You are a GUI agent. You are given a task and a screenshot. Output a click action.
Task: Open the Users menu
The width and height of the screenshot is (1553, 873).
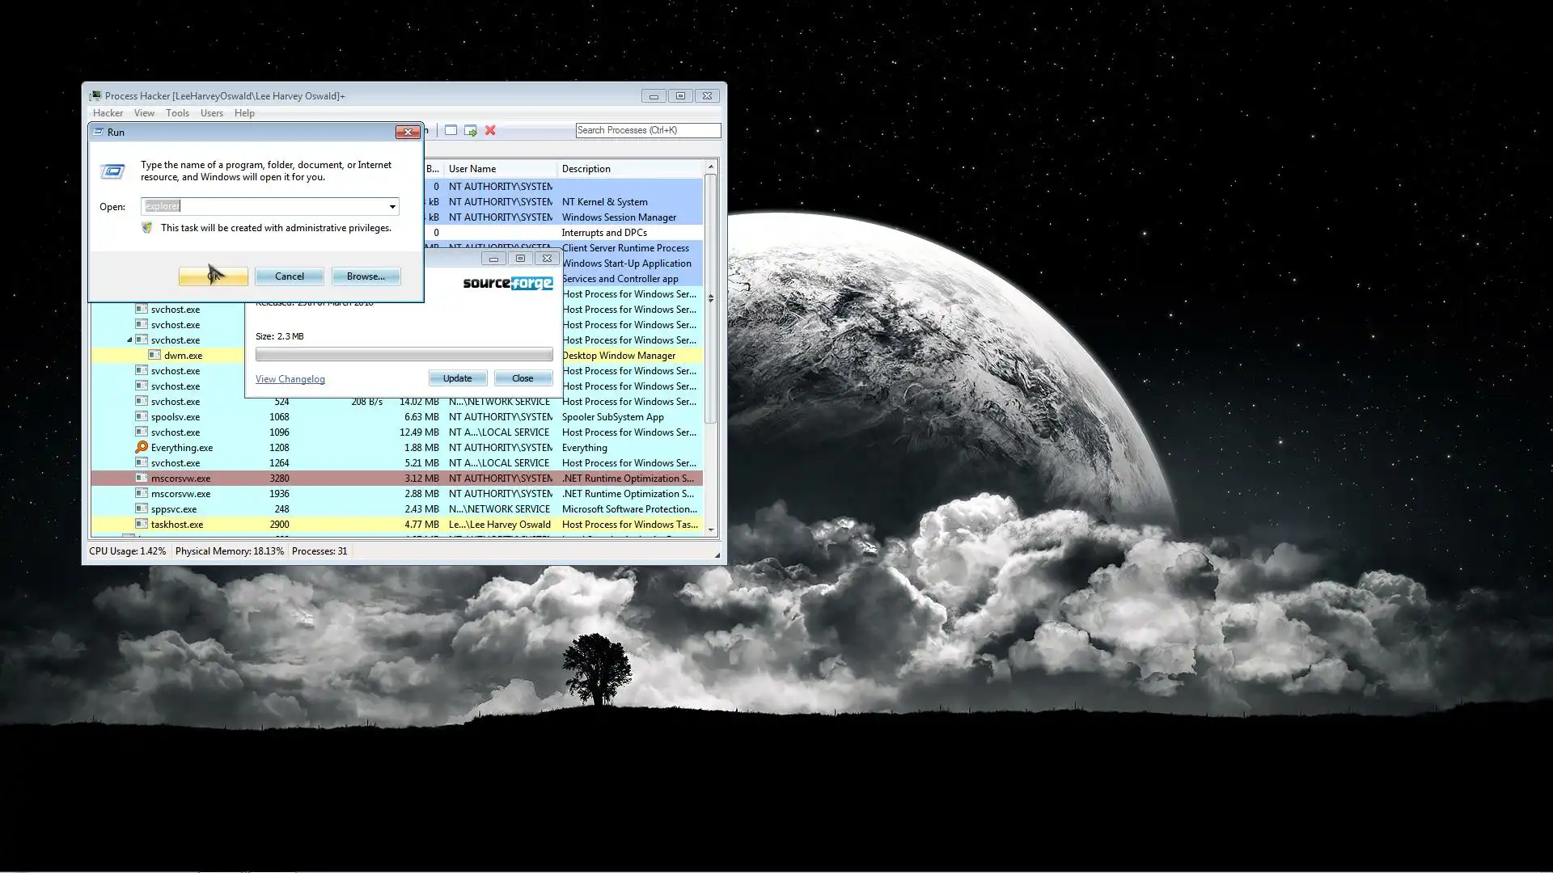point(211,113)
